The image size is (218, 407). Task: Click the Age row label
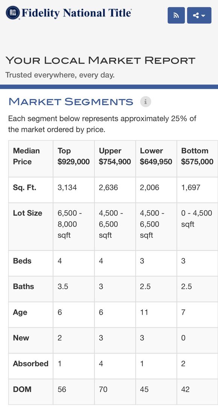coord(20,312)
